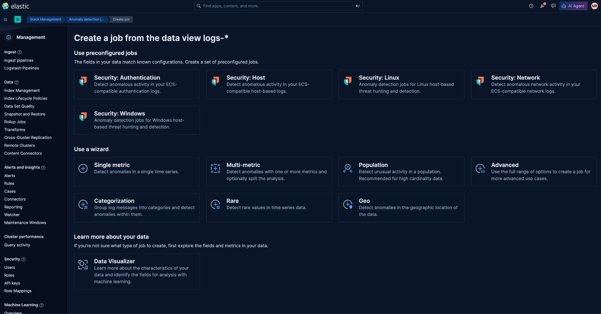Viewport: 601px width, 314px height.
Task: Open the AI Agent button
Action: pos(573,6)
